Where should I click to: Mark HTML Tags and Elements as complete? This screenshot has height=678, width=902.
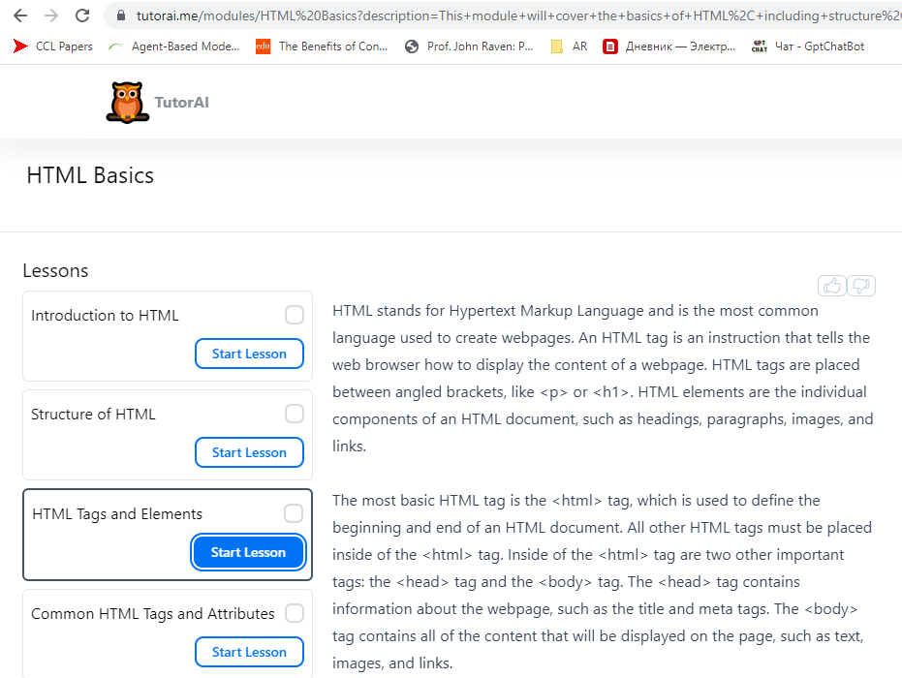(x=294, y=513)
